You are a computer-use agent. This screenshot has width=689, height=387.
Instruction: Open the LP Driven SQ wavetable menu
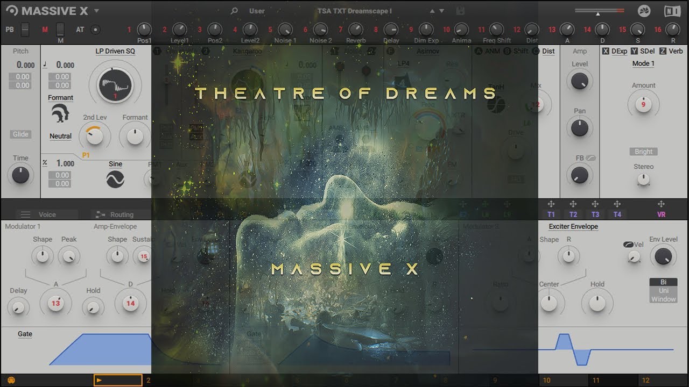115,51
